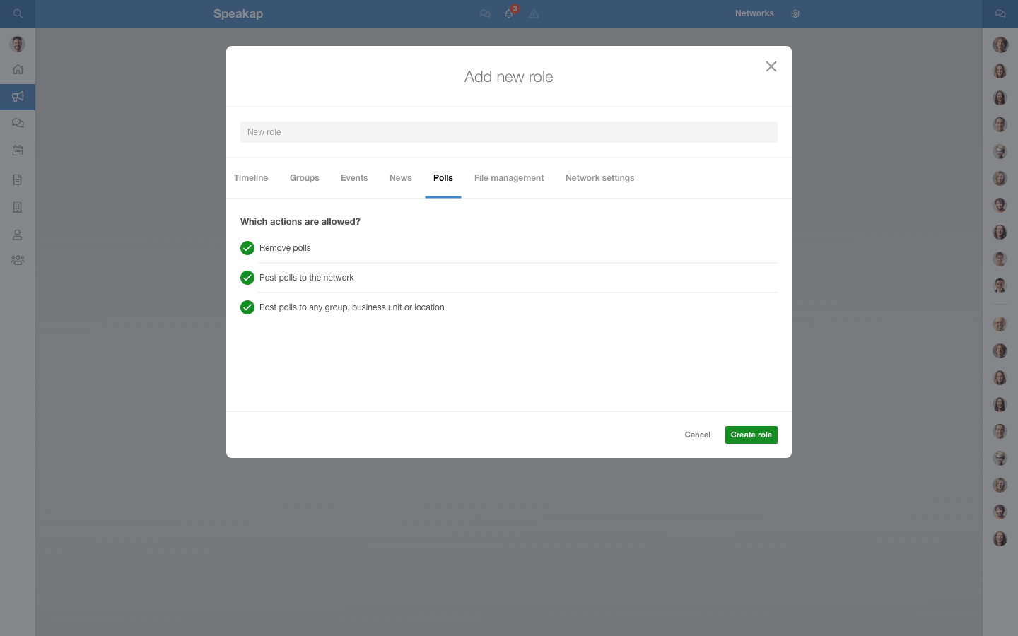
Task: Select the documents icon in sidebar
Action: [x=17, y=179]
